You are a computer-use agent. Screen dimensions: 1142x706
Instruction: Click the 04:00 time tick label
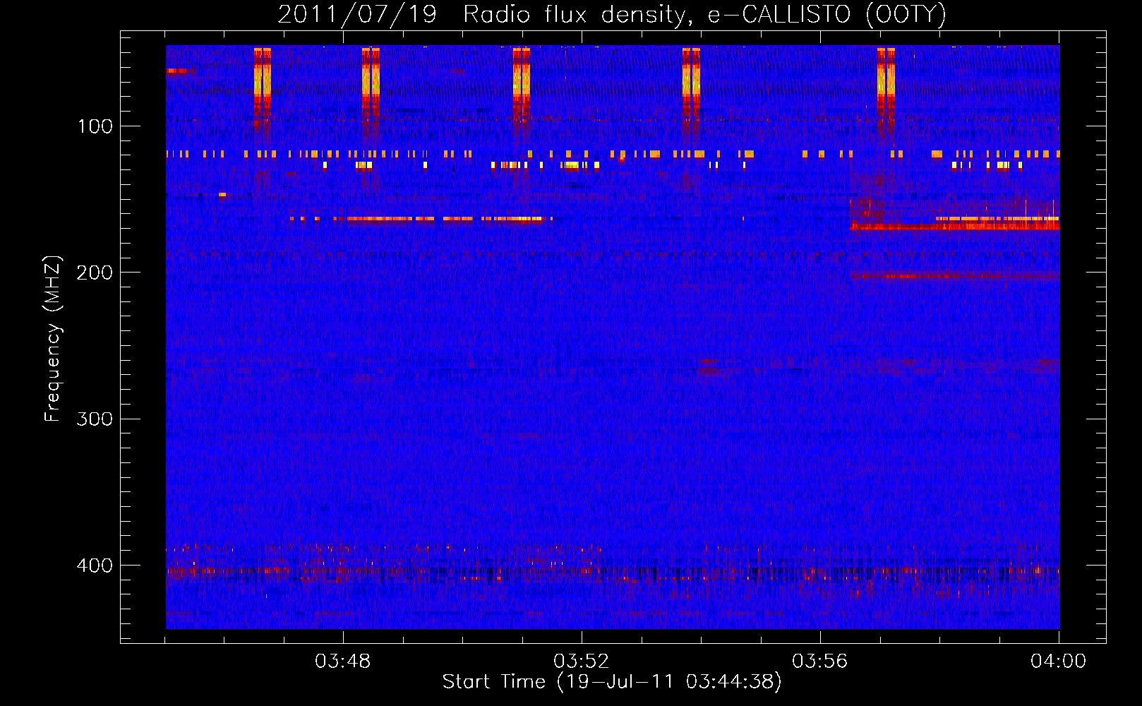pyautogui.click(x=1058, y=662)
